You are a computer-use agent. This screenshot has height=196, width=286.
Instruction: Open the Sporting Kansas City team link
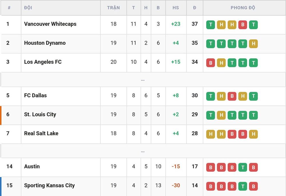(49, 185)
